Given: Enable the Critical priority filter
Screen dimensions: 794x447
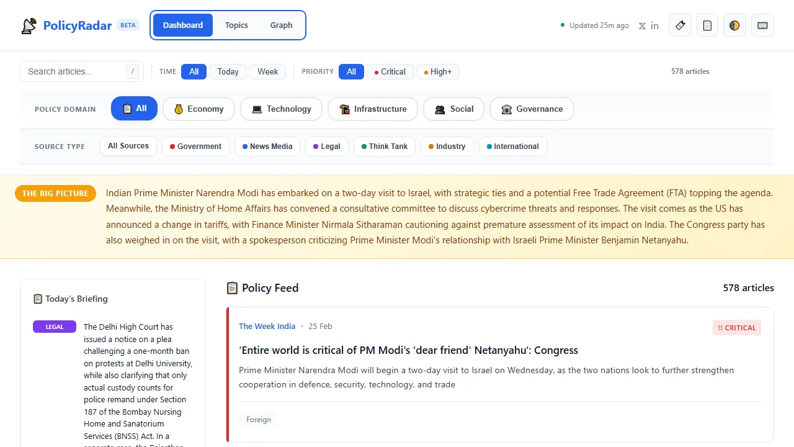Looking at the screenshot, I should [390, 71].
